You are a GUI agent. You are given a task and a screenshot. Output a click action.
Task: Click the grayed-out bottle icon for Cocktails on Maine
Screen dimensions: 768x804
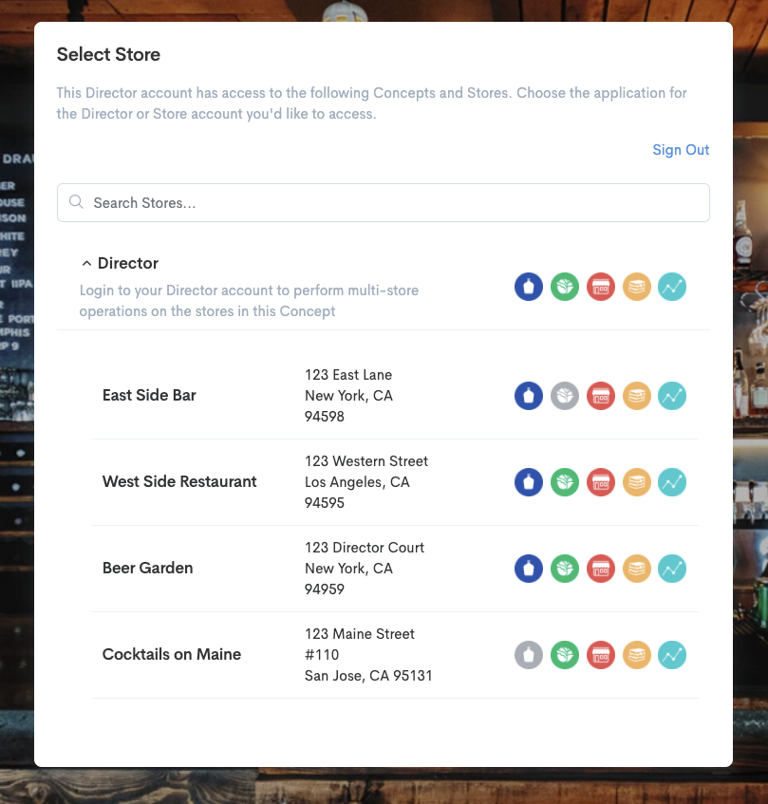[x=529, y=655]
